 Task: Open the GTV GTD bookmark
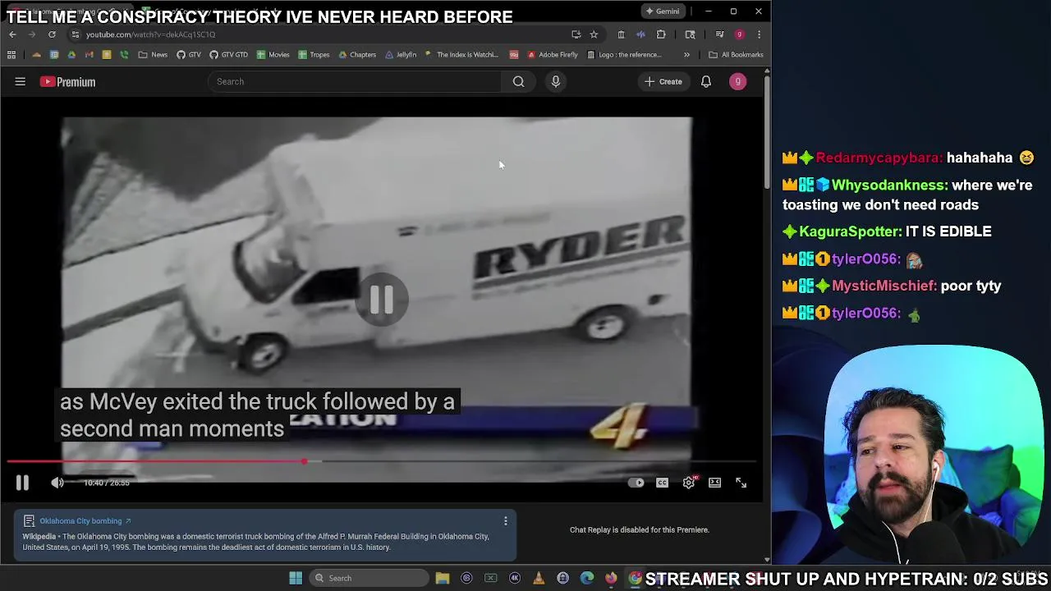pos(228,55)
